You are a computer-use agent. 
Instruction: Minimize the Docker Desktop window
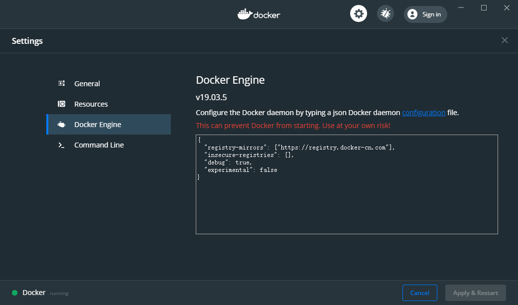(x=461, y=7)
